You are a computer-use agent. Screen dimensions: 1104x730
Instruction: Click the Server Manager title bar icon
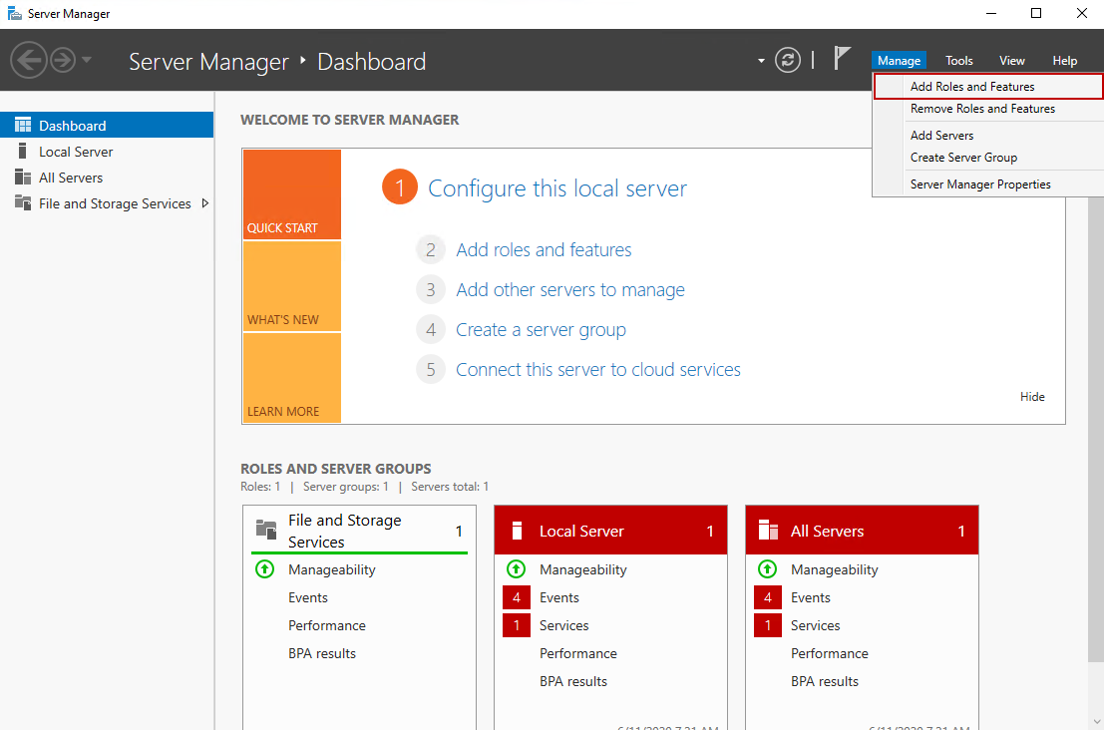coord(14,13)
